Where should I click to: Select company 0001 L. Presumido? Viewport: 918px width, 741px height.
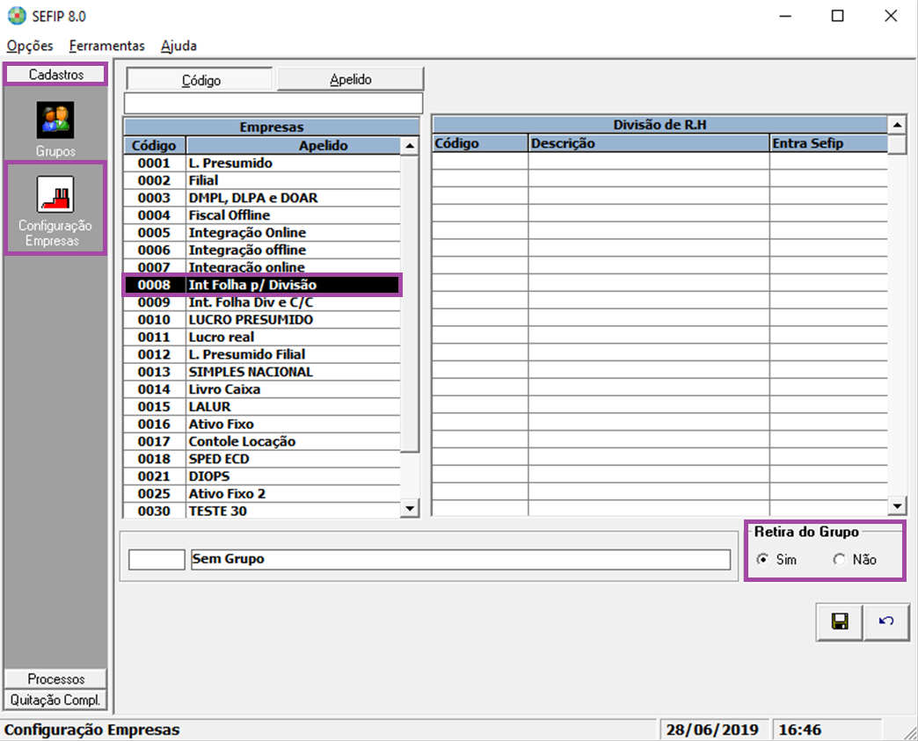[262, 163]
